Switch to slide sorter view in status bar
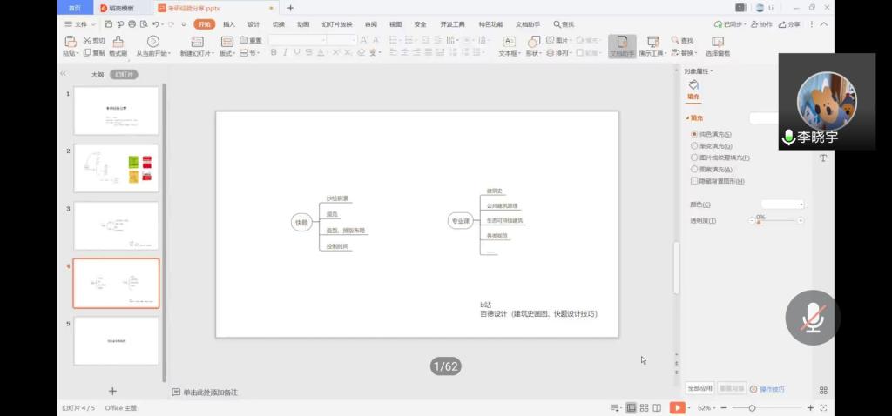 645,407
